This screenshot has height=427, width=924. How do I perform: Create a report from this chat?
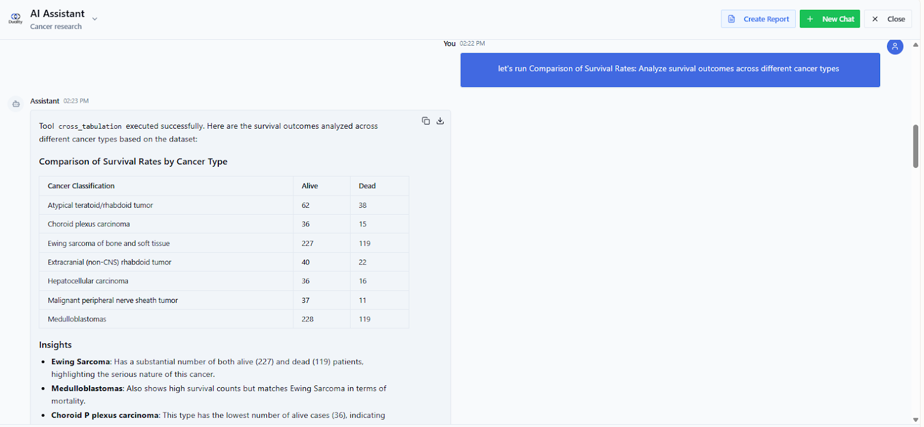(758, 19)
